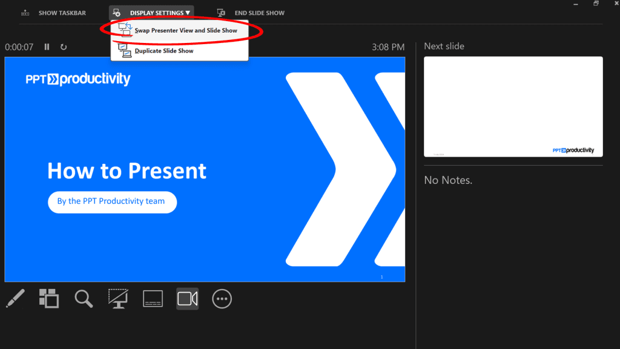
Task: Click the Next slide preview thumbnail
Action: pyautogui.click(x=513, y=106)
